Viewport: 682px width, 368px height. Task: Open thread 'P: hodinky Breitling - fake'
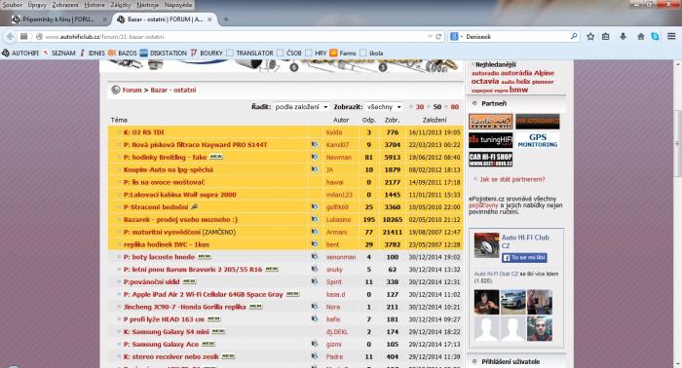coord(165,158)
